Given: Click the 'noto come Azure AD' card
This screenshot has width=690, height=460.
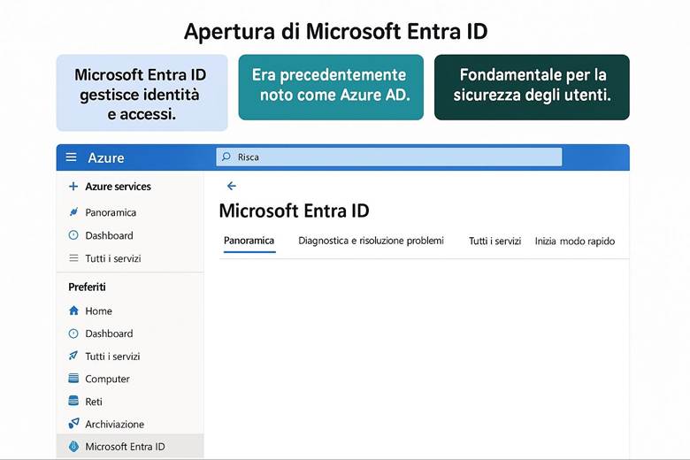Looking at the screenshot, I should 331,88.
